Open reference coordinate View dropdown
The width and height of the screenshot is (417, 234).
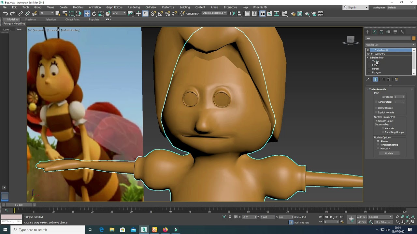pos(119,13)
